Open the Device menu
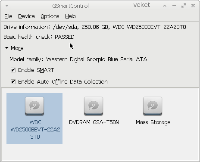The width and height of the screenshot is (200, 162). point(26,16)
